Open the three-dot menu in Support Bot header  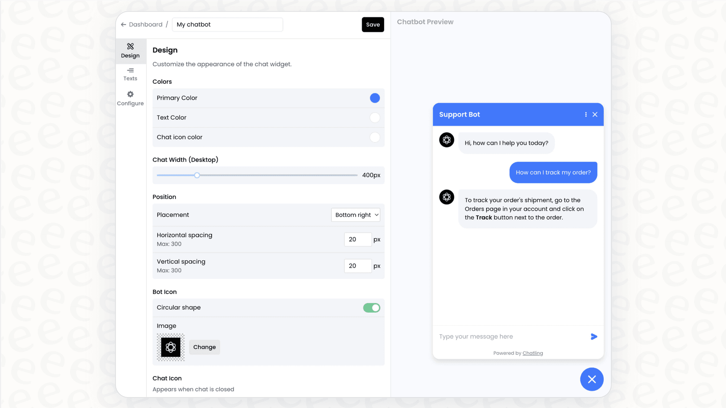pyautogui.click(x=586, y=114)
